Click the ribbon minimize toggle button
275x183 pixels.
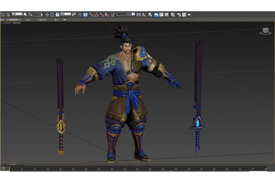click(x=65, y=20)
